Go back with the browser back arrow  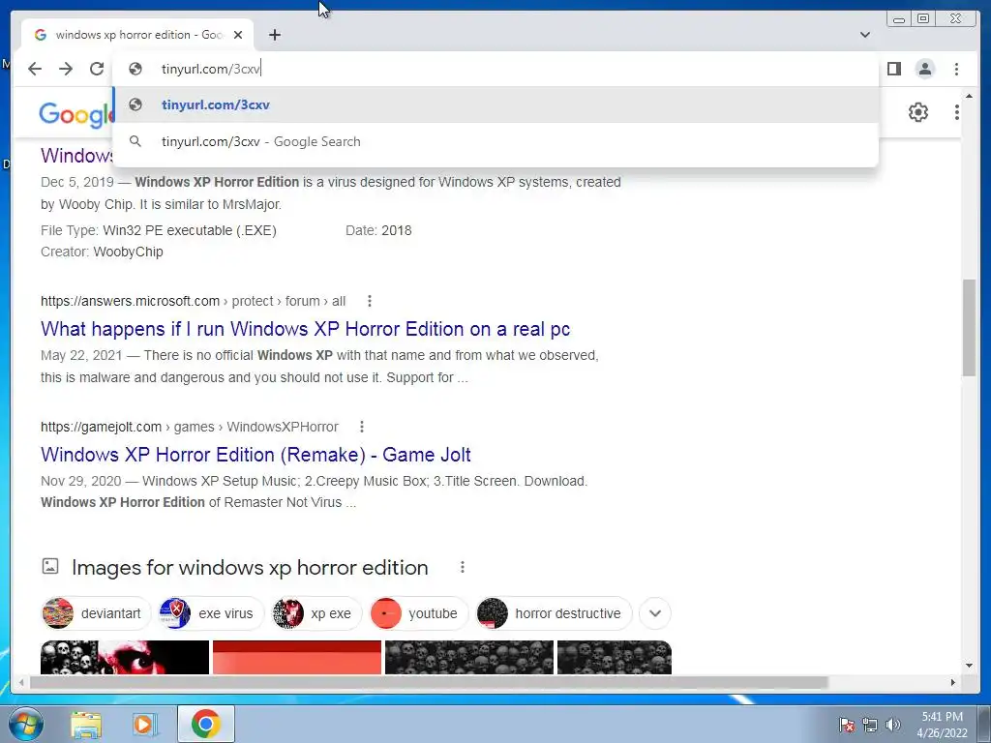(x=35, y=69)
